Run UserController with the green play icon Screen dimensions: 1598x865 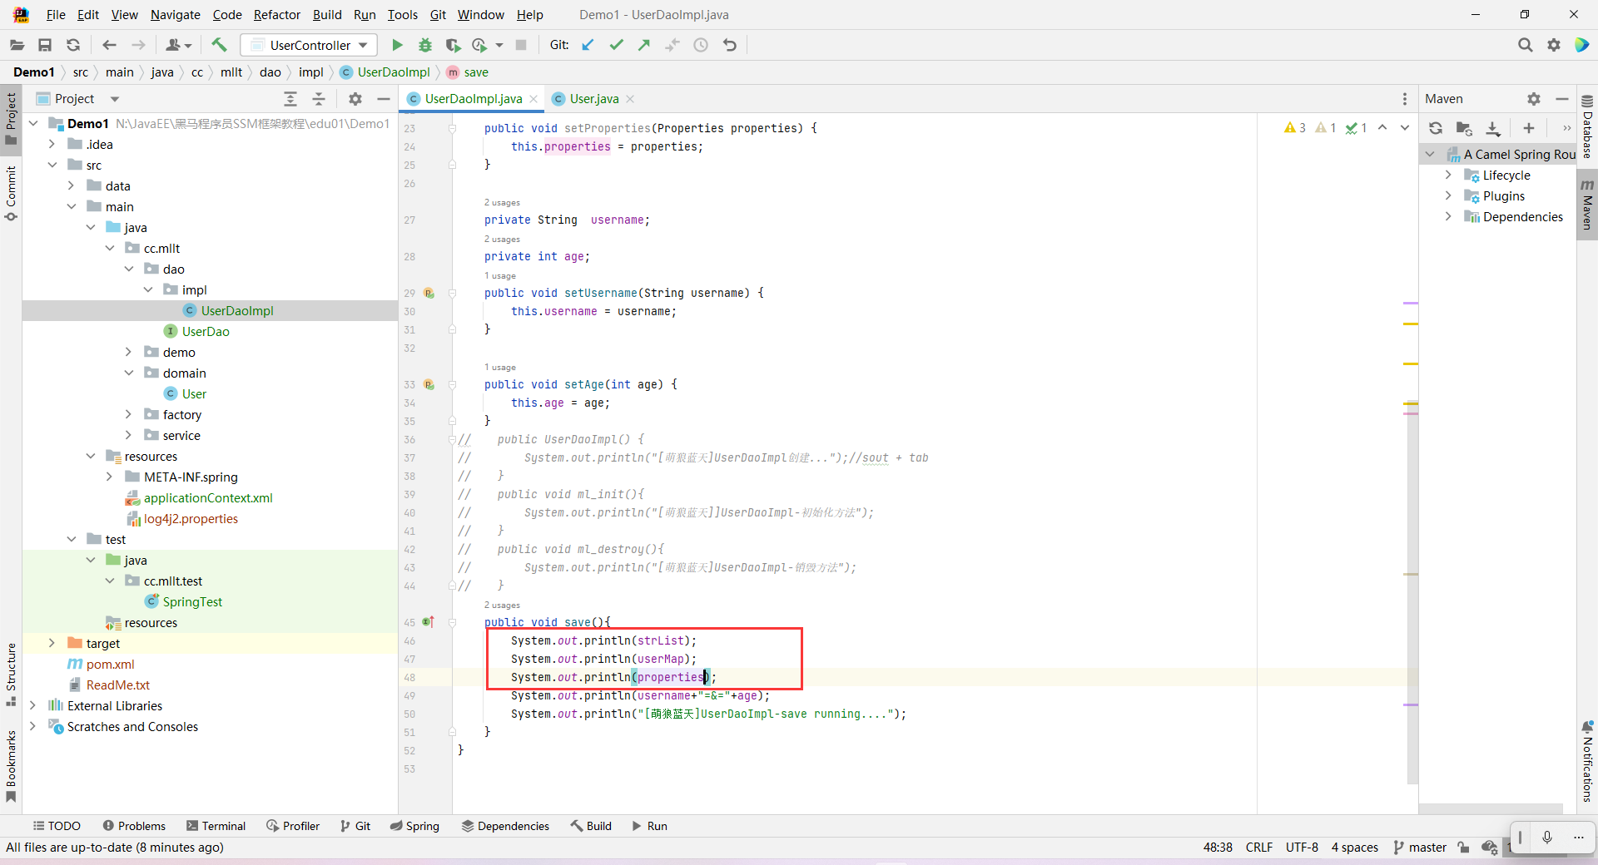point(397,45)
